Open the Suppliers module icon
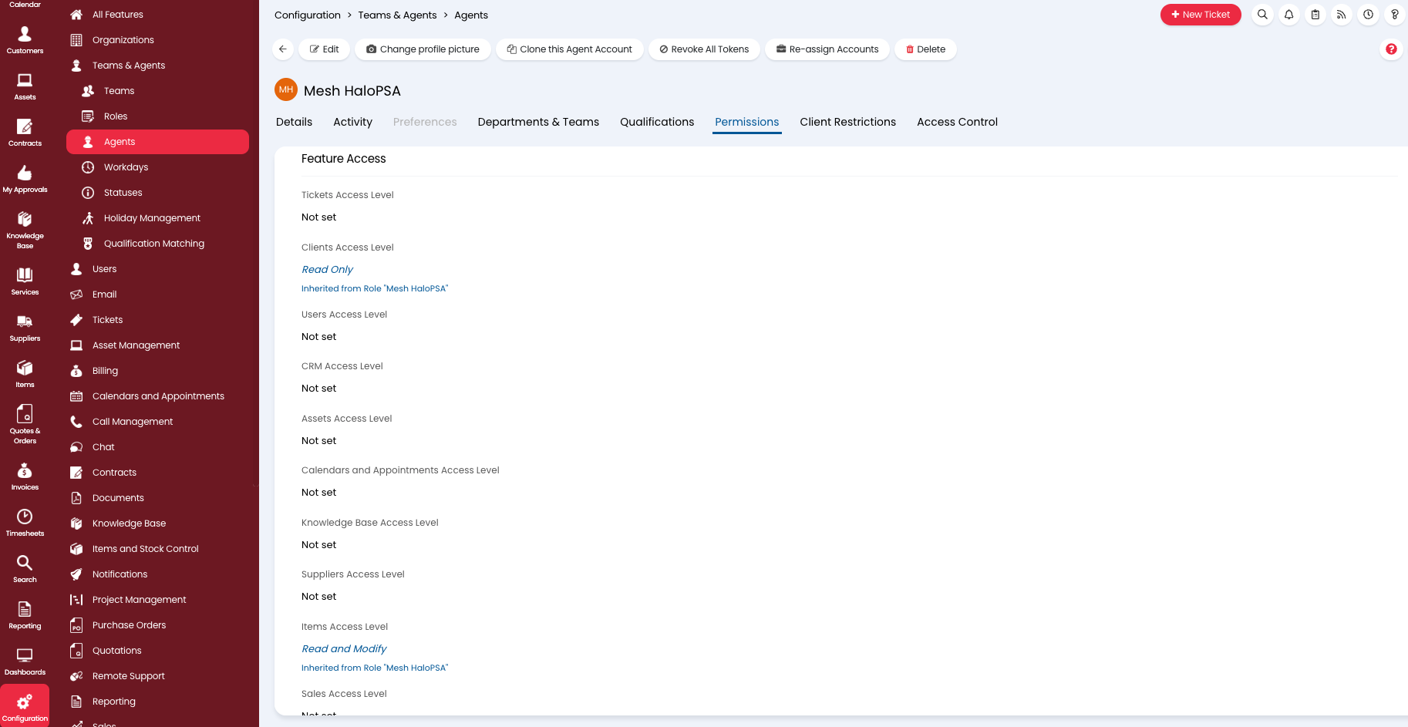This screenshot has height=727, width=1408. point(25,328)
